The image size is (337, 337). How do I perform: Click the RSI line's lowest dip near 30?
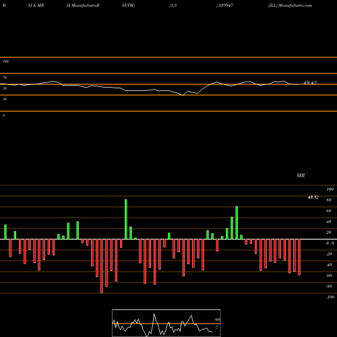coord(183,95)
